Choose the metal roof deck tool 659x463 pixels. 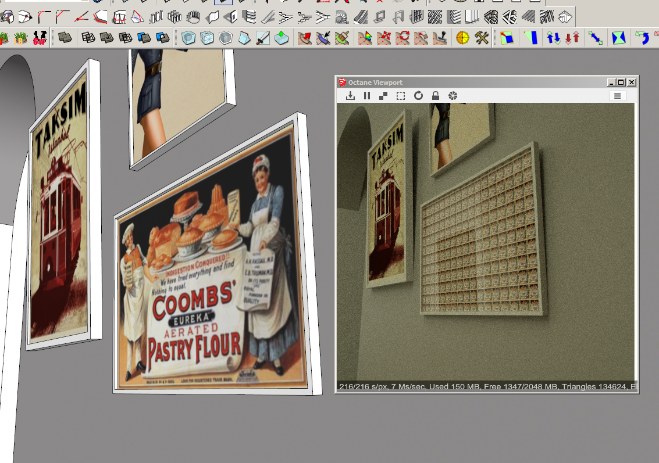pyautogui.click(x=528, y=17)
